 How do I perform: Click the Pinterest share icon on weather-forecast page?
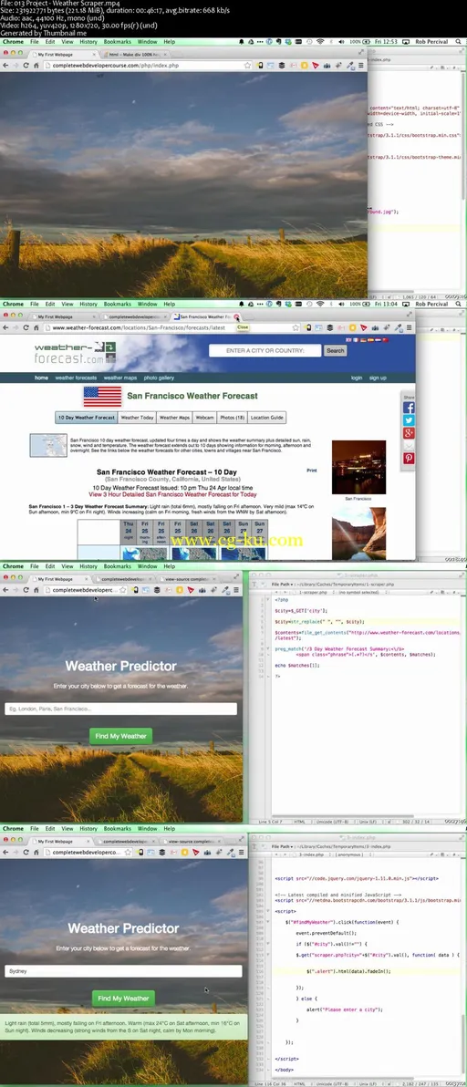click(x=409, y=458)
